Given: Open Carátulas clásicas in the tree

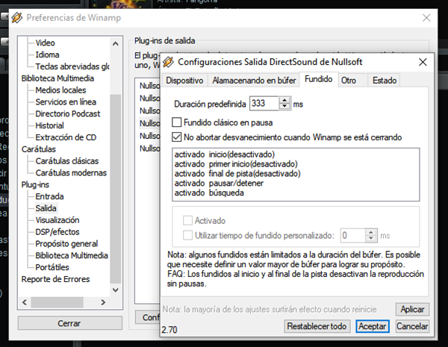Looking at the screenshot, I should click(67, 160).
